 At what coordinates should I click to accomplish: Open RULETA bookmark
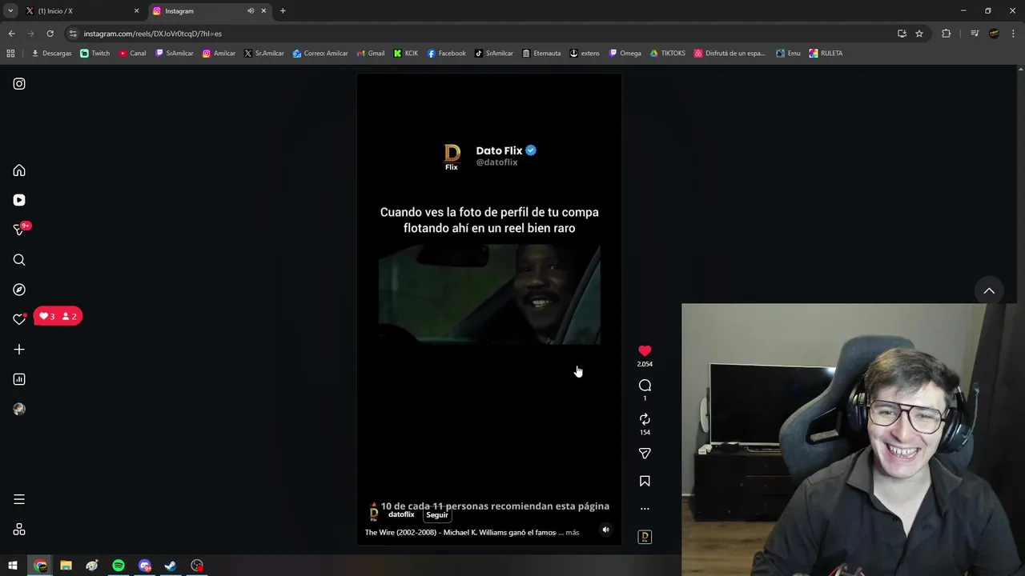click(x=826, y=54)
